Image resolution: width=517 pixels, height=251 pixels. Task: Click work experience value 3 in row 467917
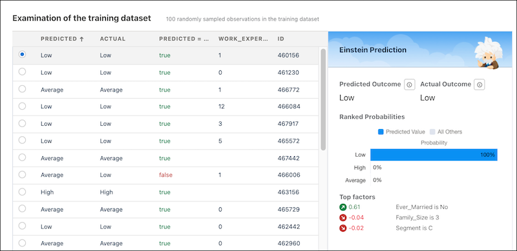tap(220, 124)
